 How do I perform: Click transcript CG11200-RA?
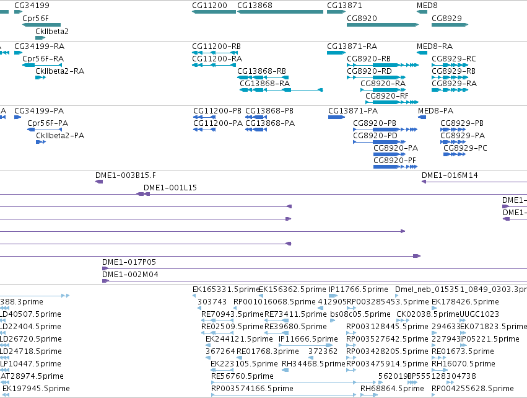click(217, 58)
